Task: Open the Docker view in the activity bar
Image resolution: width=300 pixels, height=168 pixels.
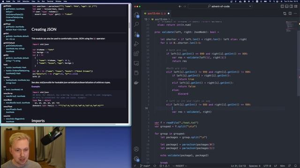Action: pos(136,83)
